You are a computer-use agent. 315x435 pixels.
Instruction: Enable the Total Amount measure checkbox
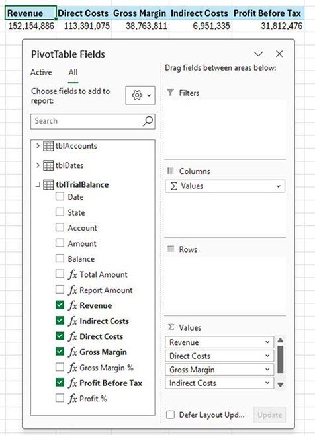[x=60, y=274]
